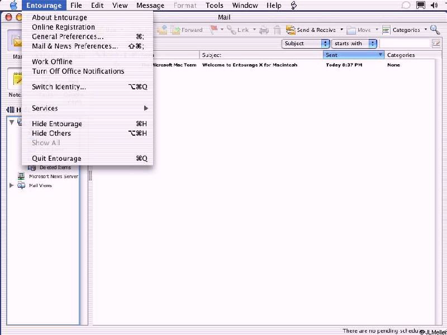Open the Window menu
447x335 pixels.
(x=245, y=5)
